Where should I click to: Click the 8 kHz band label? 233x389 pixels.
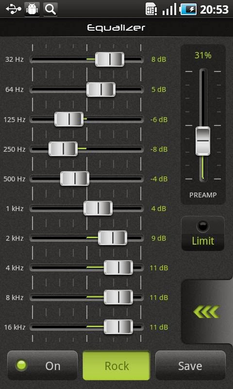[15, 298]
